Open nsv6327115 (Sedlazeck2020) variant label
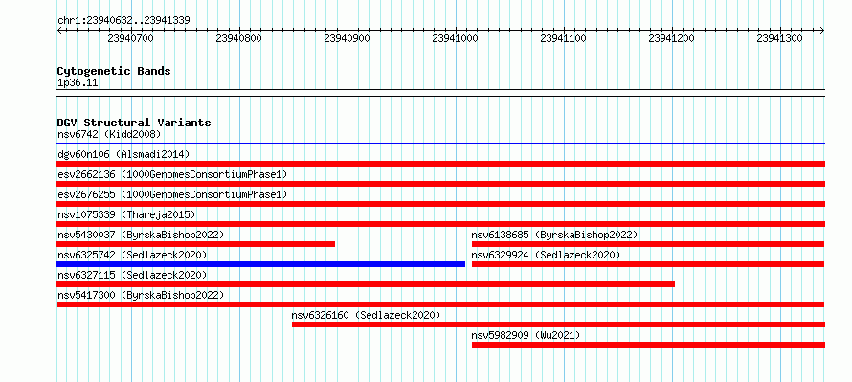This screenshot has height=382, width=852. point(132,275)
